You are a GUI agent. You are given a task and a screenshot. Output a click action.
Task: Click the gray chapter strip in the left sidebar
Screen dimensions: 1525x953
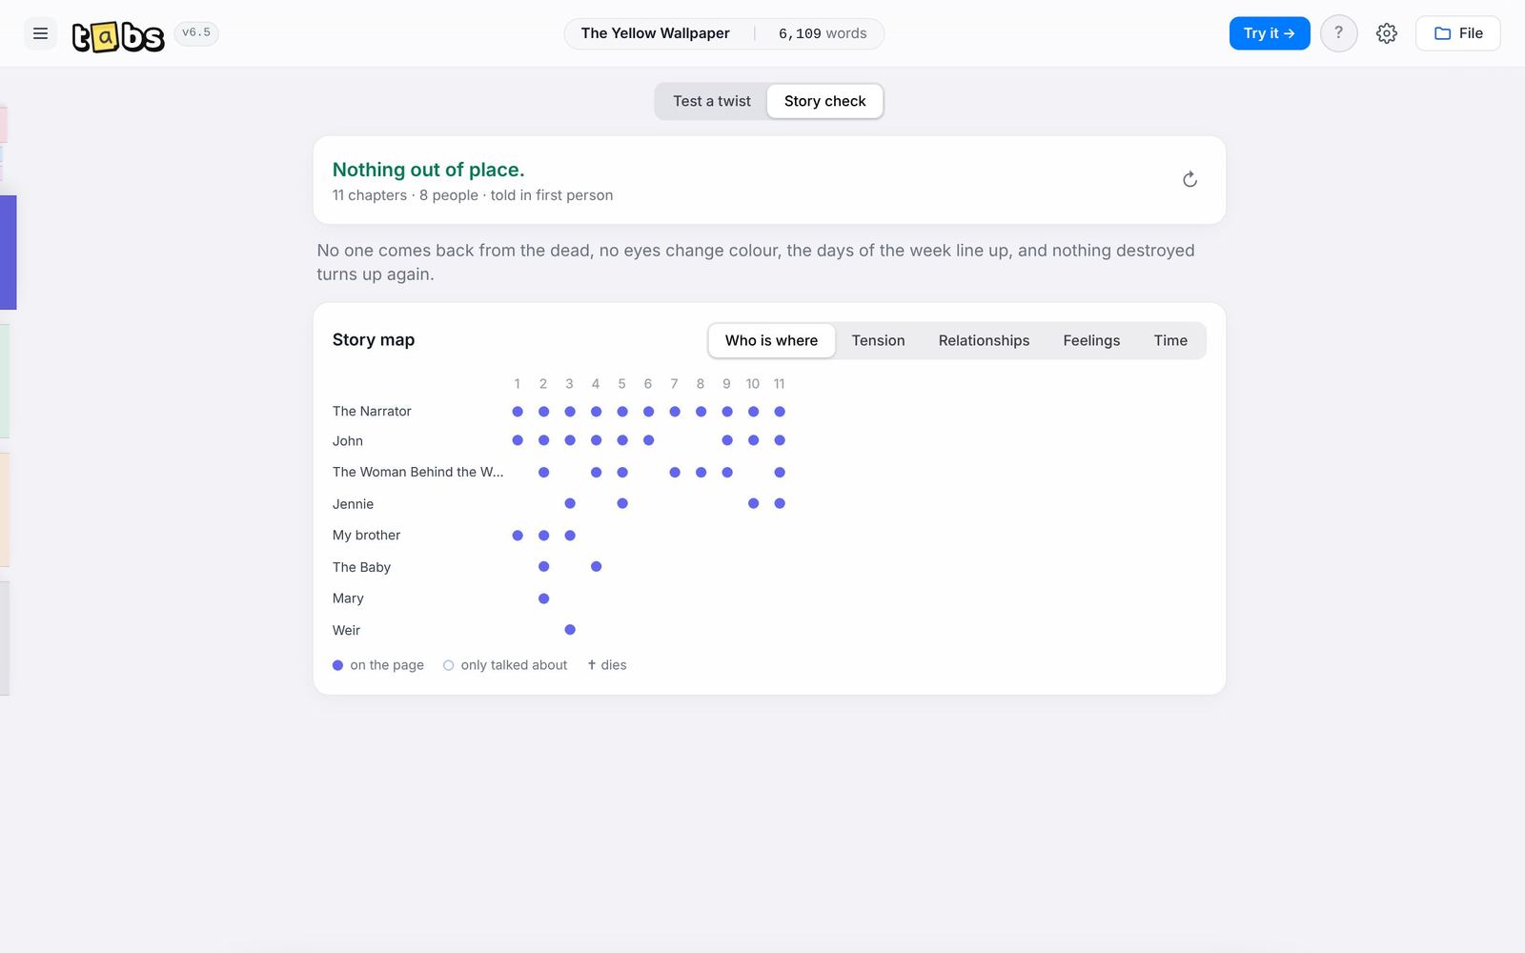5,639
